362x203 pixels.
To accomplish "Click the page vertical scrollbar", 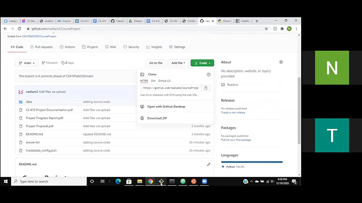I will tap(299, 111).
